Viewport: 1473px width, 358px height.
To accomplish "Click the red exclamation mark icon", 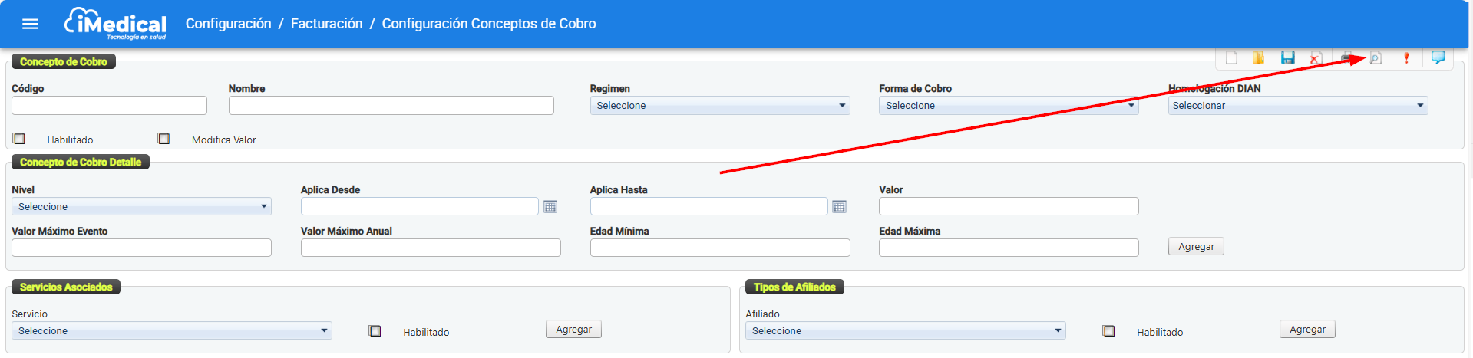I will pyautogui.click(x=1406, y=58).
